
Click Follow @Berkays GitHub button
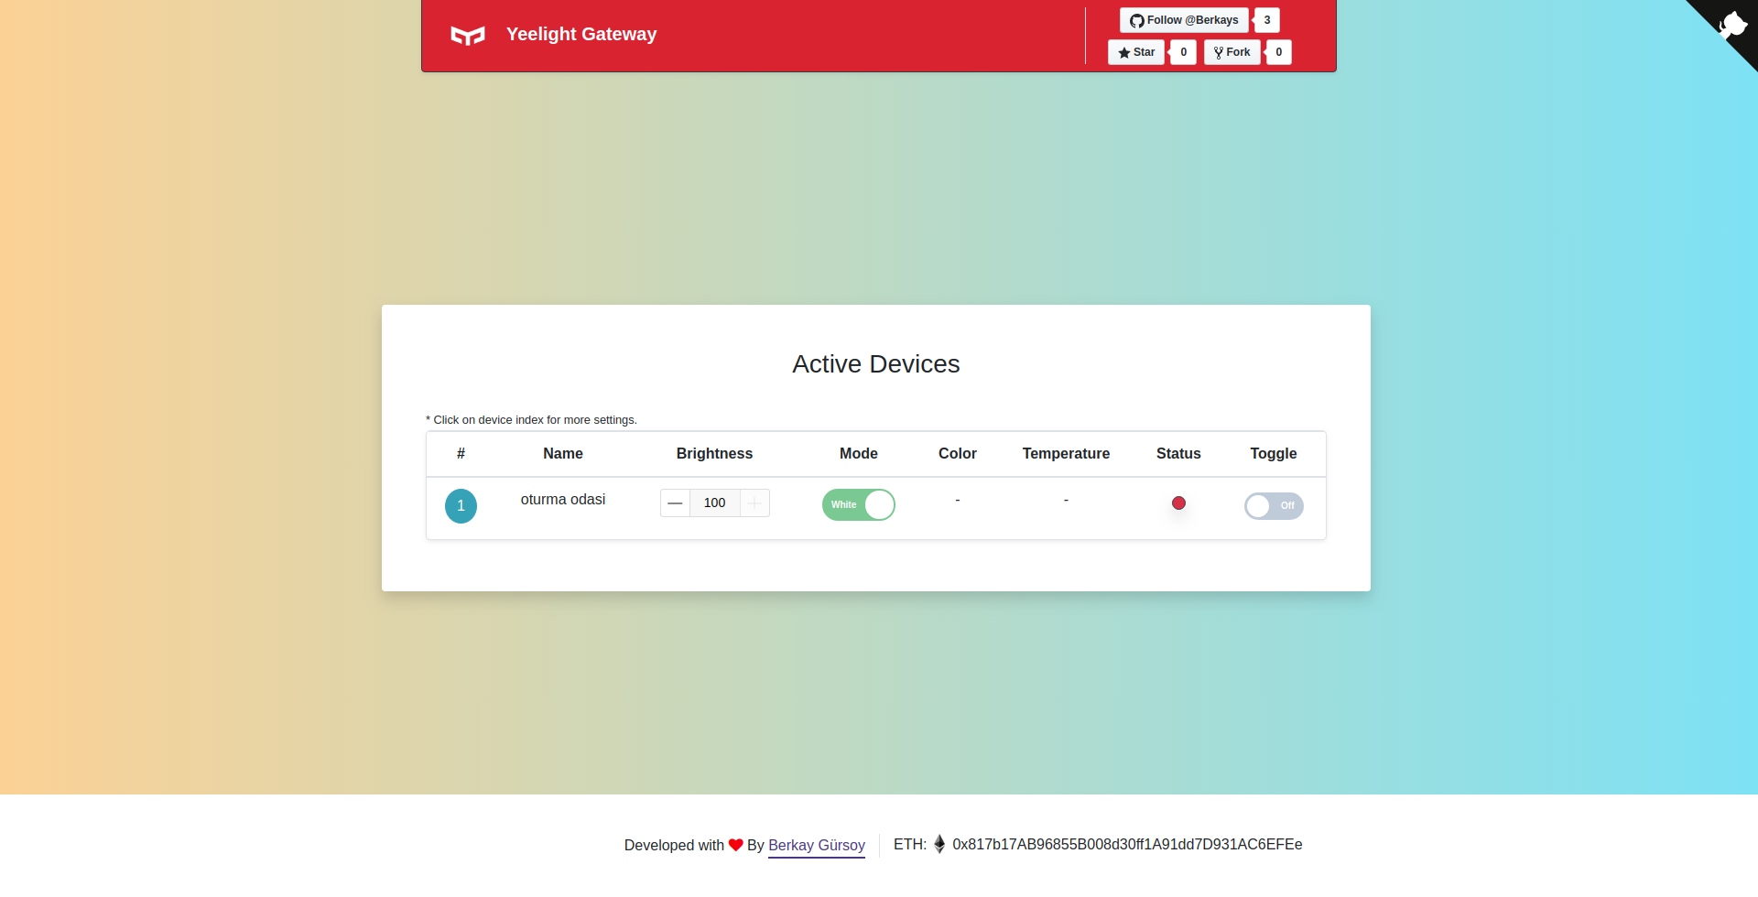click(x=1184, y=20)
